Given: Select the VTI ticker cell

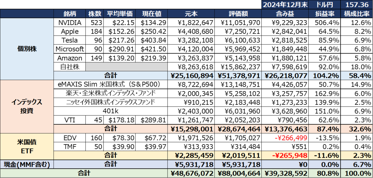Looking at the screenshot, I should [x=70, y=120].
